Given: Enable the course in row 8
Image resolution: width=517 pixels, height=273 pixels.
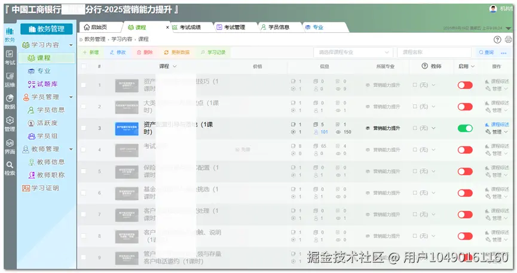Looking at the screenshot, I should pos(465,236).
